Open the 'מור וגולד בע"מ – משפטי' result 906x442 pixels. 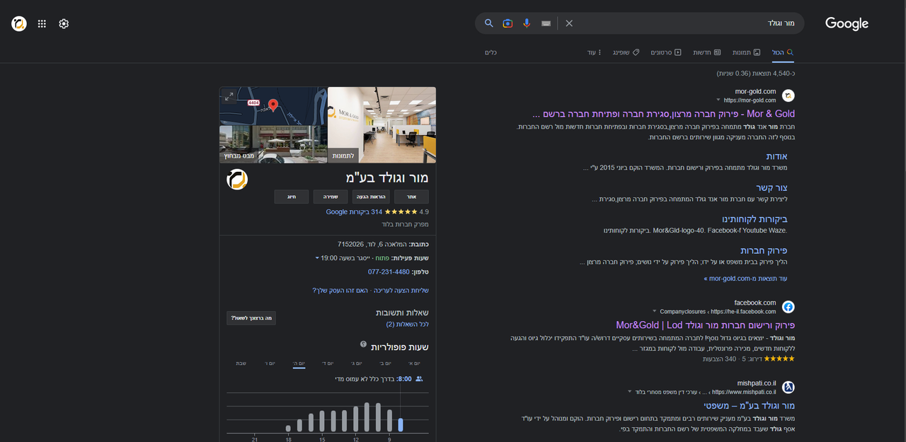tap(749, 406)
